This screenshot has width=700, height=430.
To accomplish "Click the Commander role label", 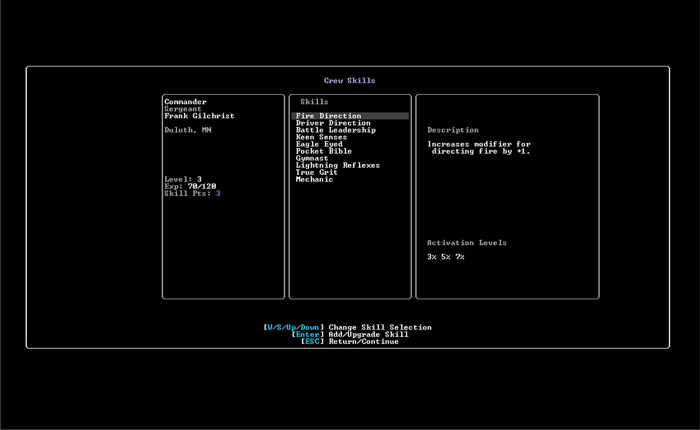I will [185, 102].
